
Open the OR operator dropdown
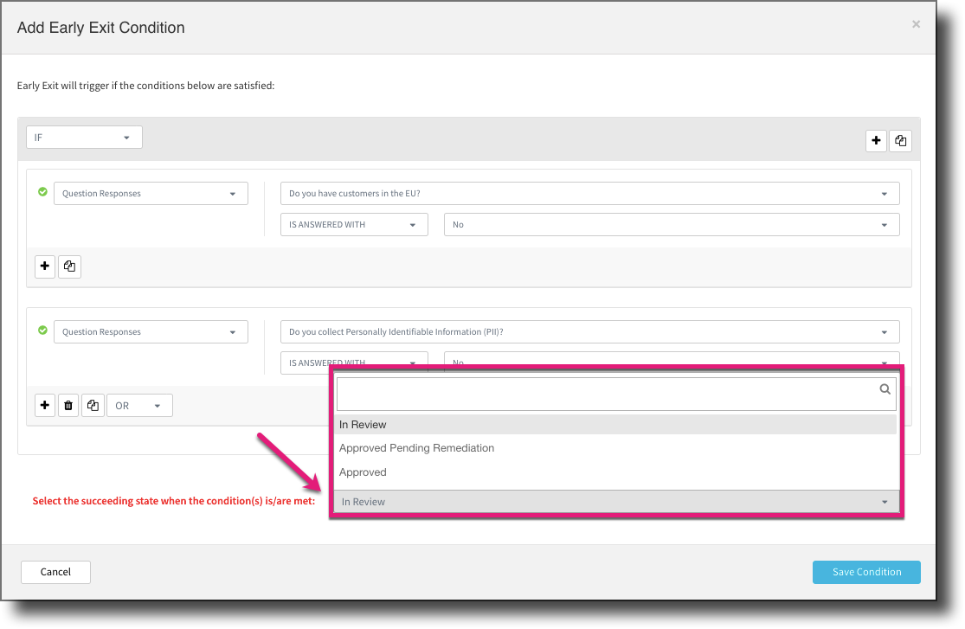tap(138, 405)
